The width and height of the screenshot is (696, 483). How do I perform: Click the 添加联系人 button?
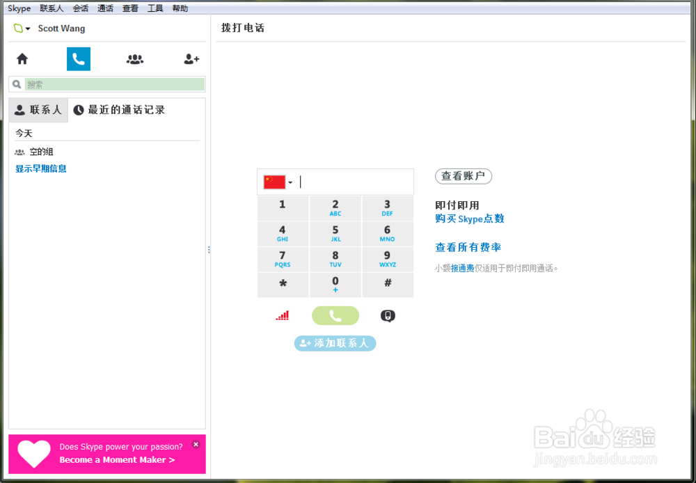click(x=335, y=343)
